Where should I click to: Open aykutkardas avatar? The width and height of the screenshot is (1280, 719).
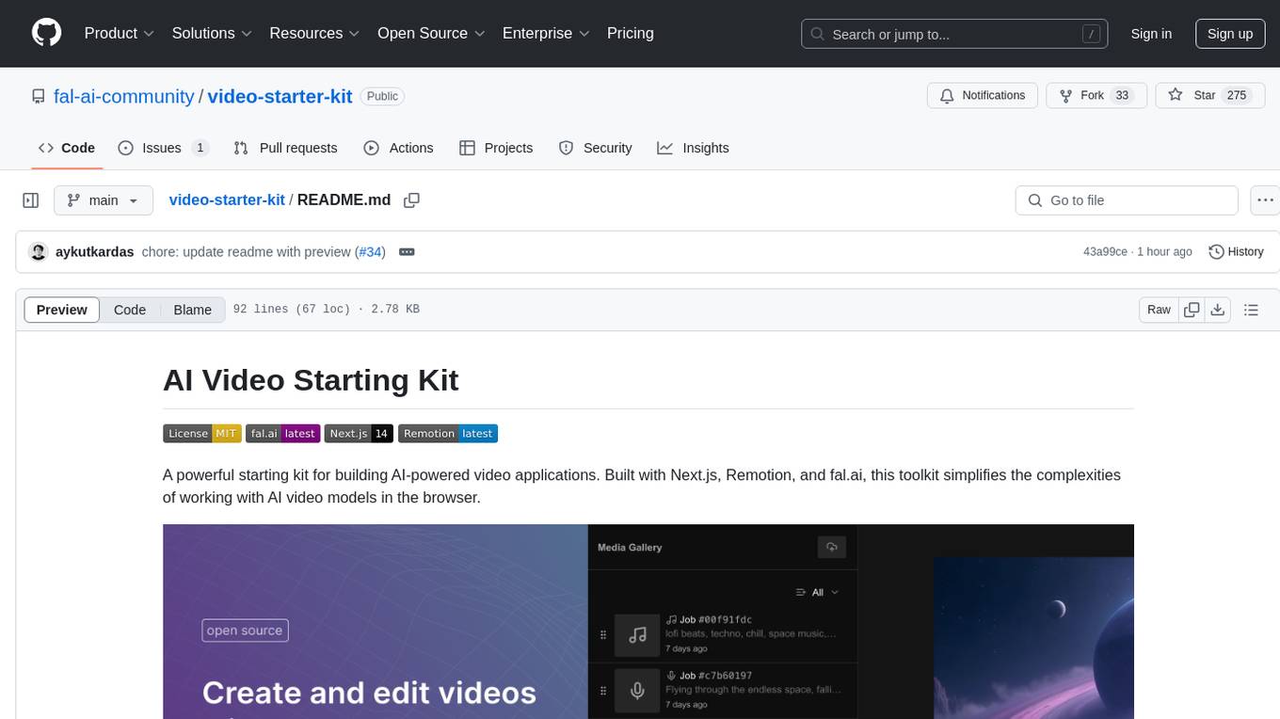(x=39, y=252)
